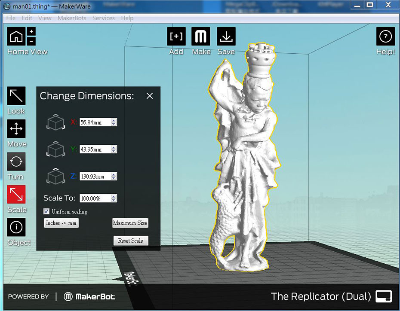Image resolution: width=400 pixels, height=311 pixels.
Task: Click the Inches -> mm button
Action: [x=61, y=223]
